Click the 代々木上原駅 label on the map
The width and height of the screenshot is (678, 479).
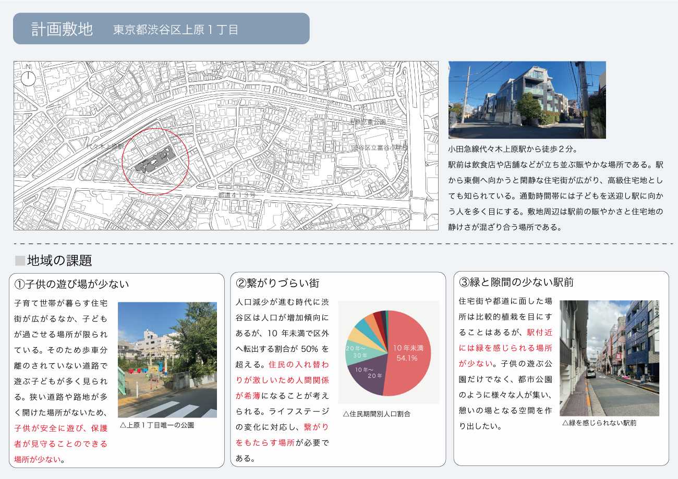105,148
